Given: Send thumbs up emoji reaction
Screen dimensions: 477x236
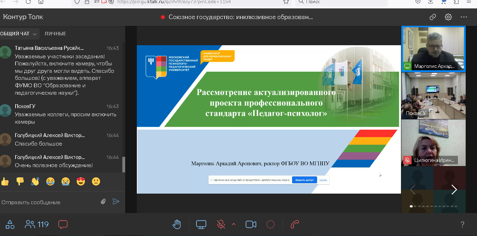Looking at the screenshot, I should pyautogui.click(x=5, y=182).
